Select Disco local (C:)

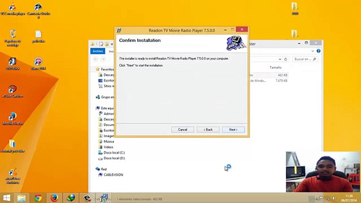click(111, 153)
